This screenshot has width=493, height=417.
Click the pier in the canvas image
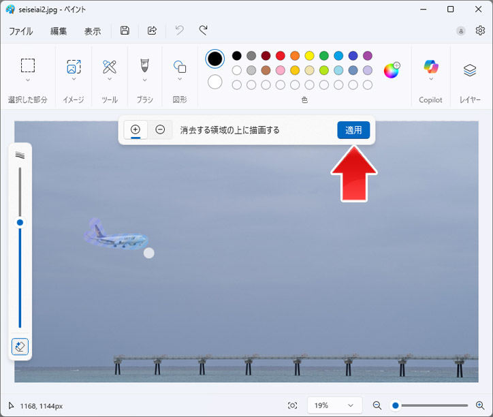(296, 365)
